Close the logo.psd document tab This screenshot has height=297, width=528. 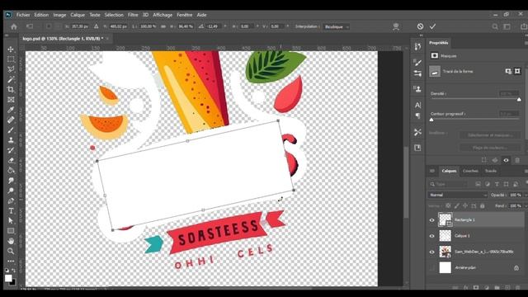(x=107, y=39)
